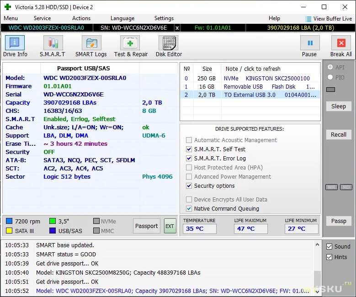Click the Size column header
The width and height of the screenshot is (356, 297).
tap(207, 69)
